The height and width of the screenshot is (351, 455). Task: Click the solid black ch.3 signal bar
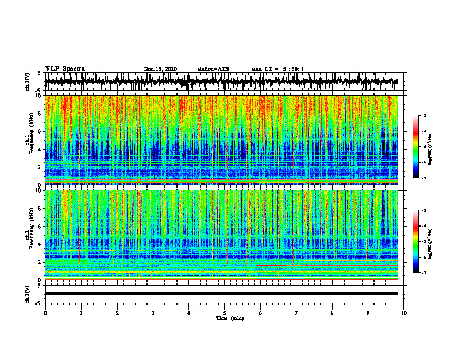[221, 294]
